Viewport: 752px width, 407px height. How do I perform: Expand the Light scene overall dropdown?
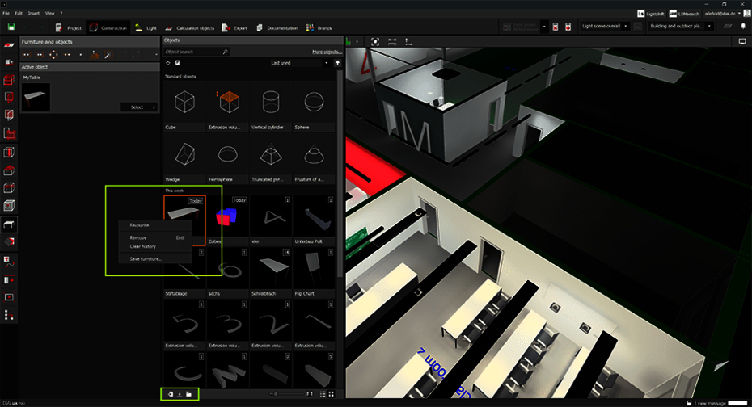(602, 27)
